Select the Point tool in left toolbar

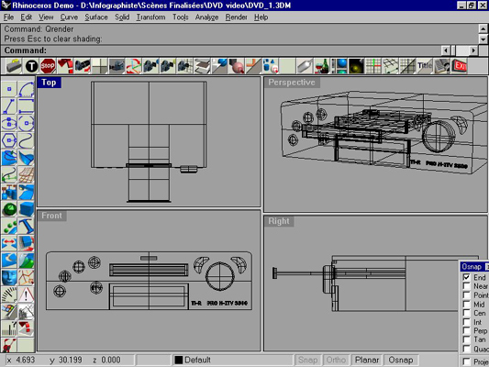(x=9, y=89)
